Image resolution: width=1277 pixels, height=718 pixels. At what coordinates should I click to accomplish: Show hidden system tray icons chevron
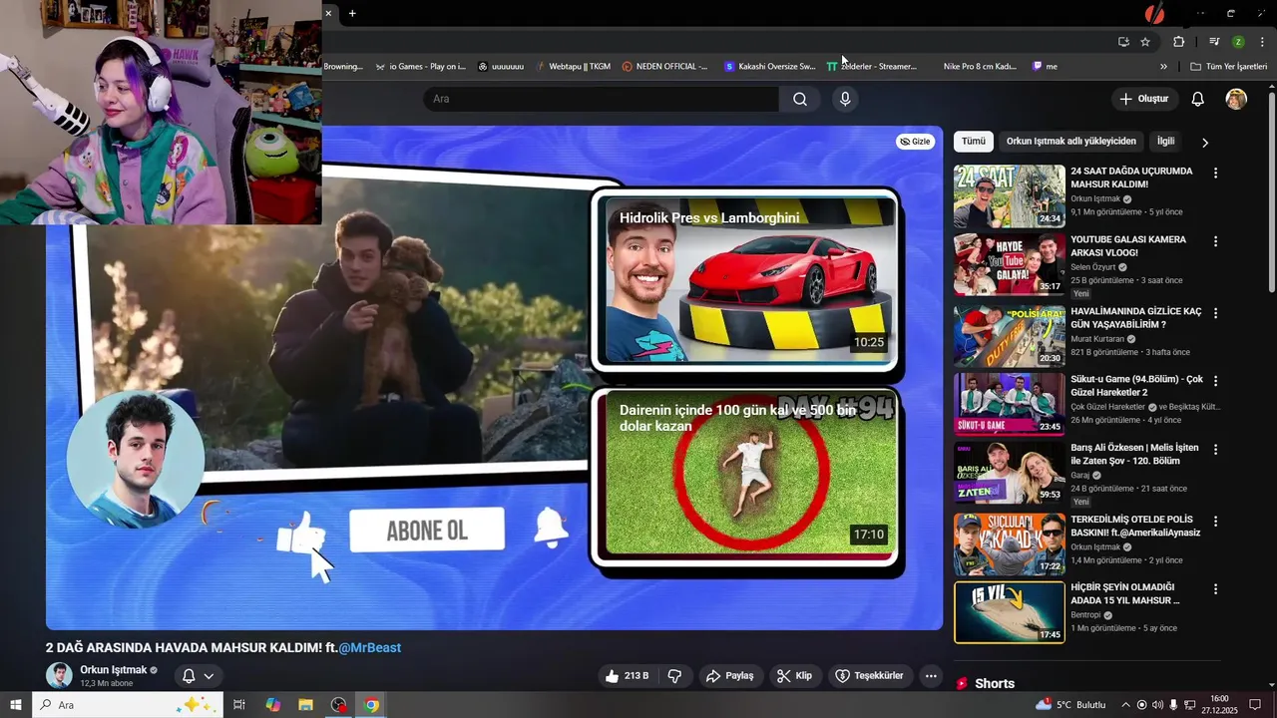click(1125, 705)
